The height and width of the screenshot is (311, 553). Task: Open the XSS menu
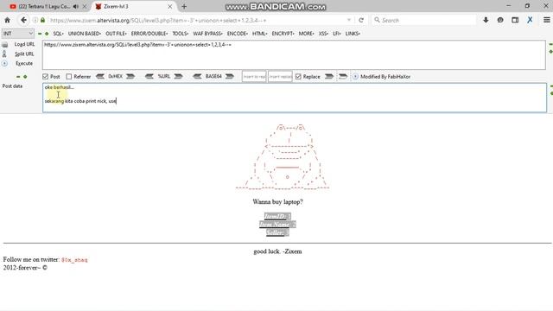pos(323,34)
